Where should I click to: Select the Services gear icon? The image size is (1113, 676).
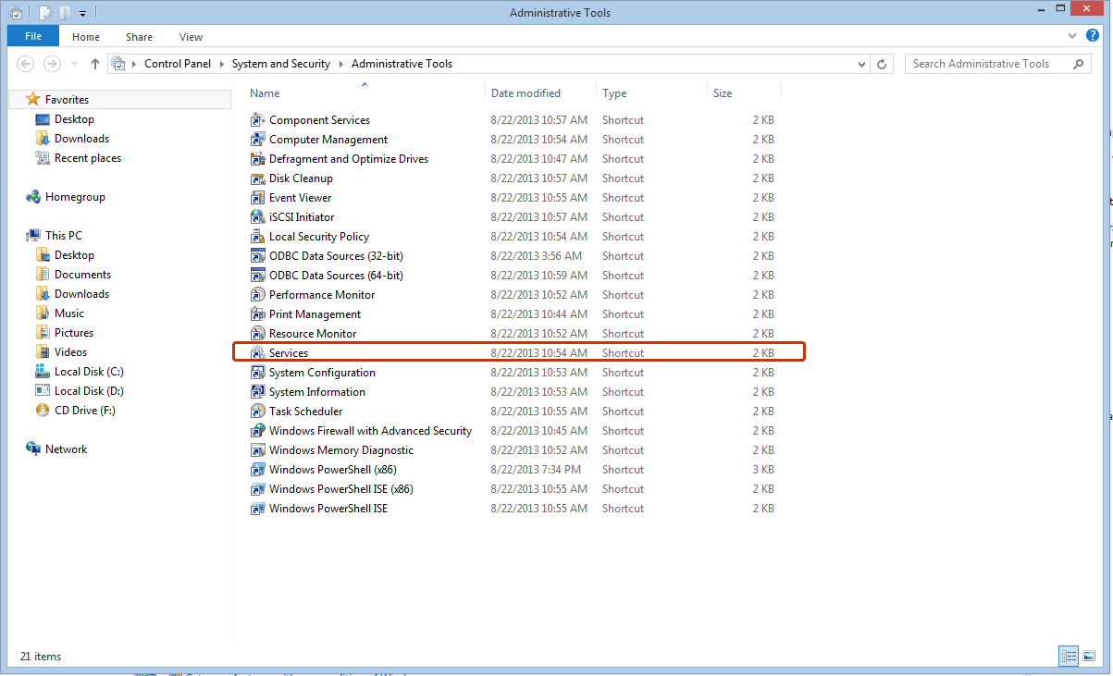point(258,353)
